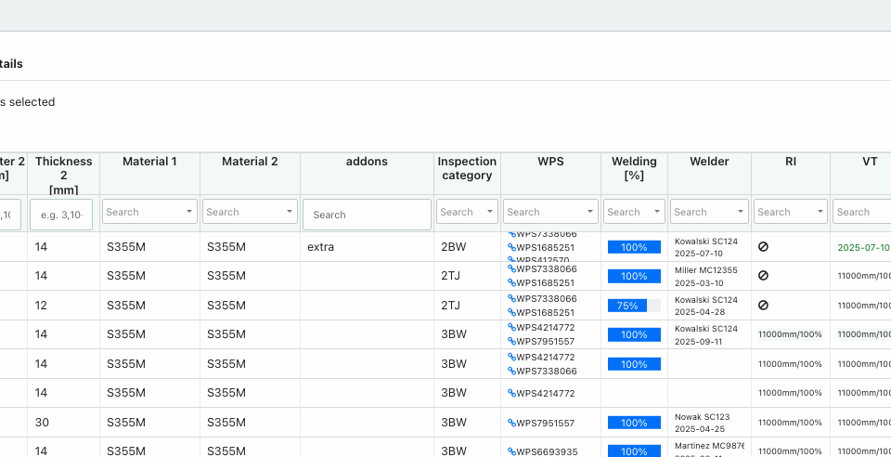Open the WPS6693935 link

547,451
